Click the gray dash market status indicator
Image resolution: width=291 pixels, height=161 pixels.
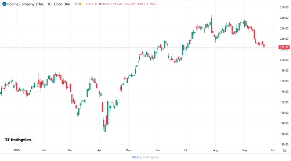(76, 4)
